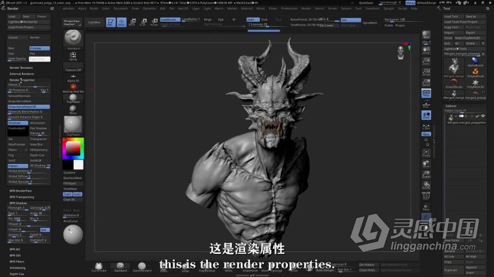Toggle subtool eye visibility icon
Screen dimensions: 494x277
(483, 116)
